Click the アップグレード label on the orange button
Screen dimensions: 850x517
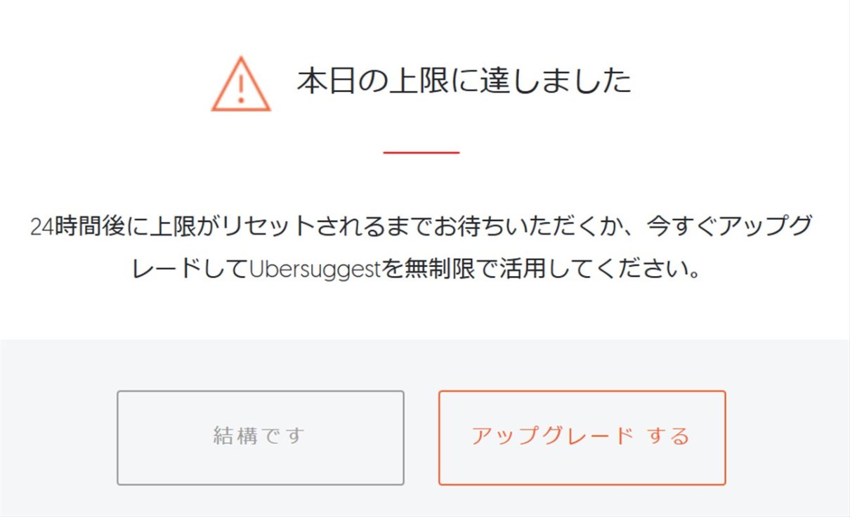tap(552, 436)
